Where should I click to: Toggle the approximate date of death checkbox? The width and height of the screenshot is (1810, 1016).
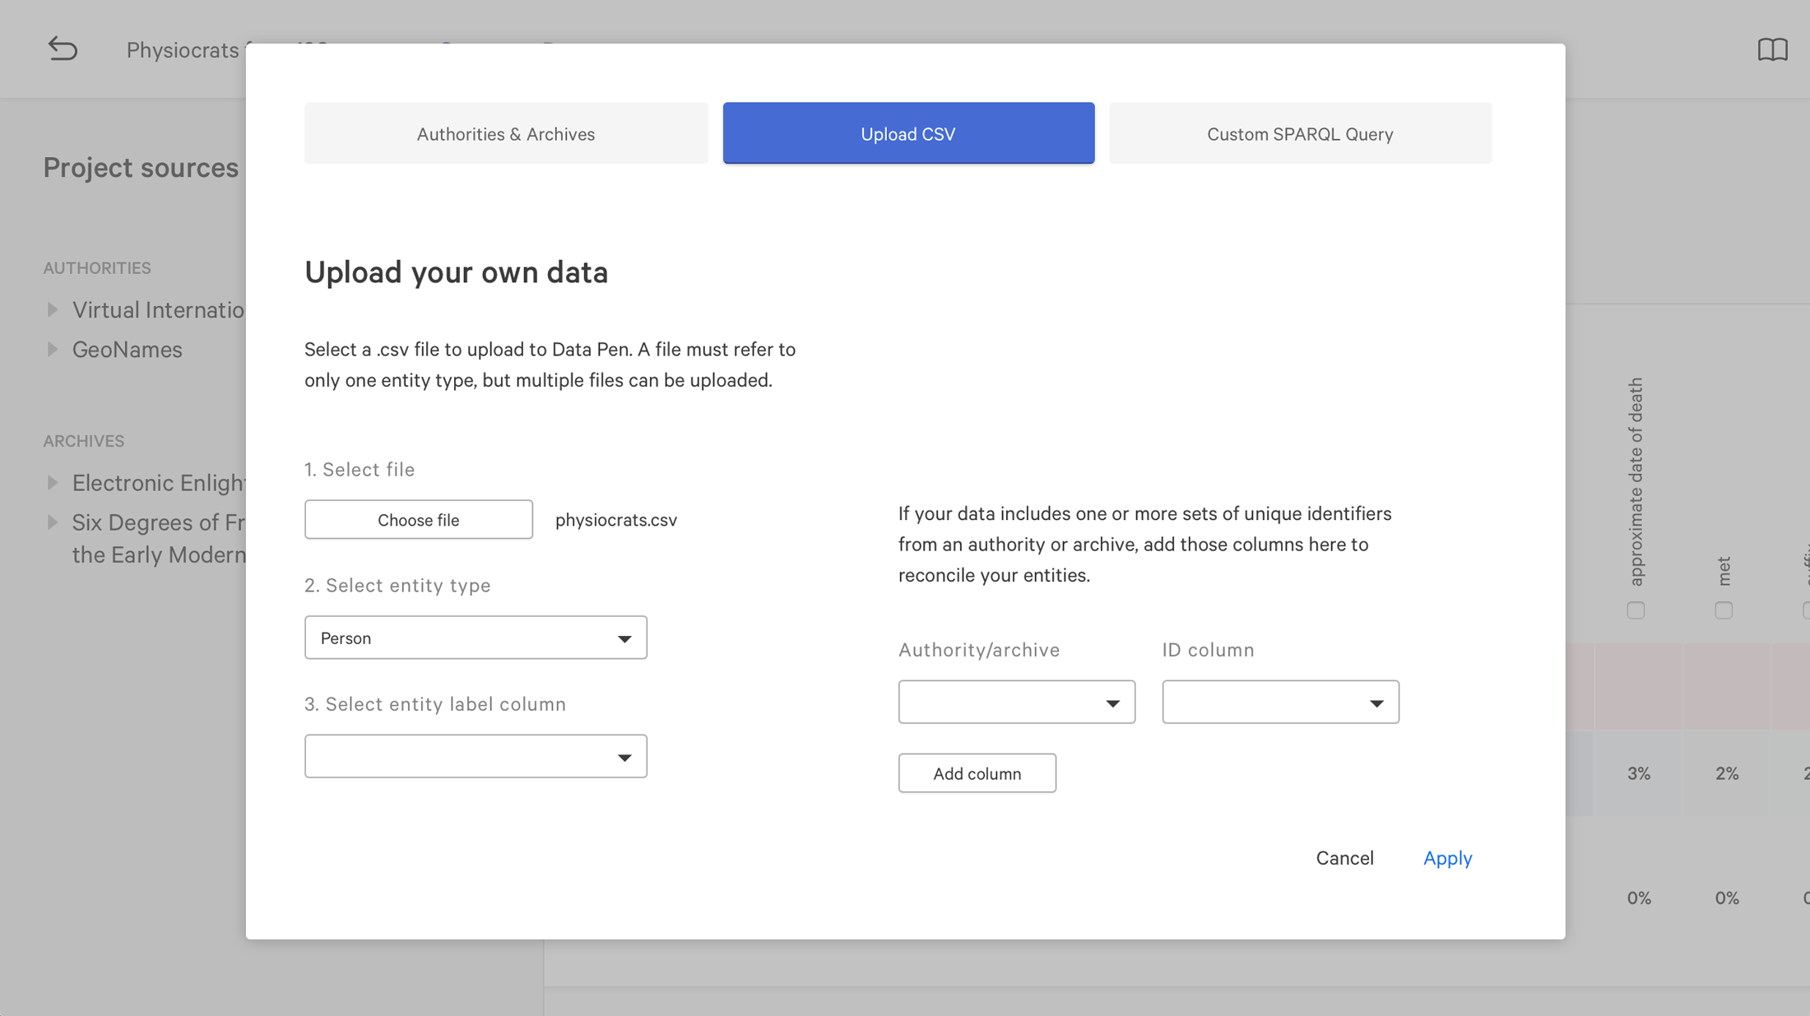click(1636, 610)
